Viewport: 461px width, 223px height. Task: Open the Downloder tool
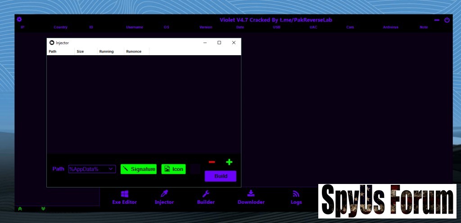251,194
